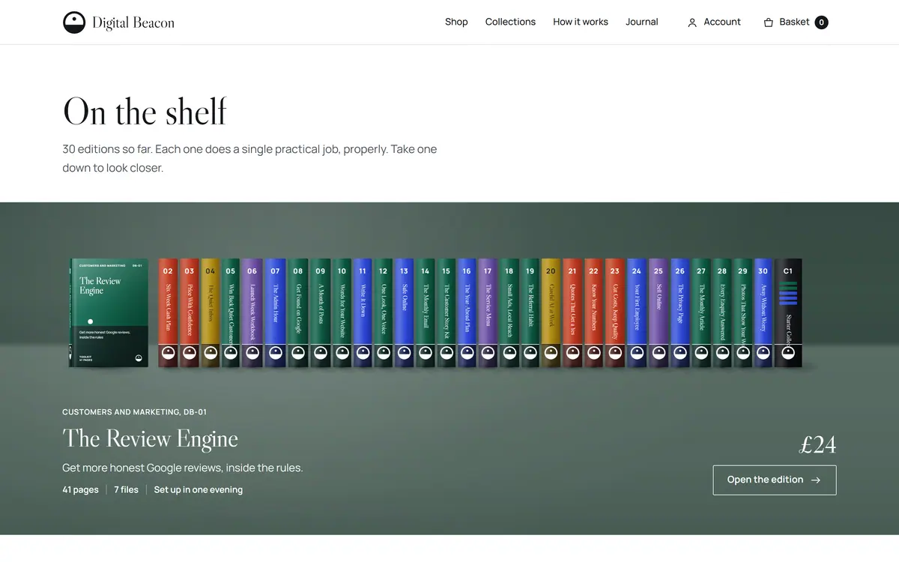Click the £24 price
This screenshot has height=562, width=899.
click(x=817, y=444)
